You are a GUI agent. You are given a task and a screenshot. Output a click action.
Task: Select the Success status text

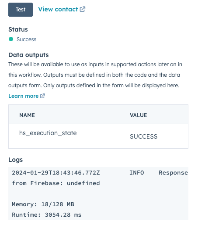(26, 39)
